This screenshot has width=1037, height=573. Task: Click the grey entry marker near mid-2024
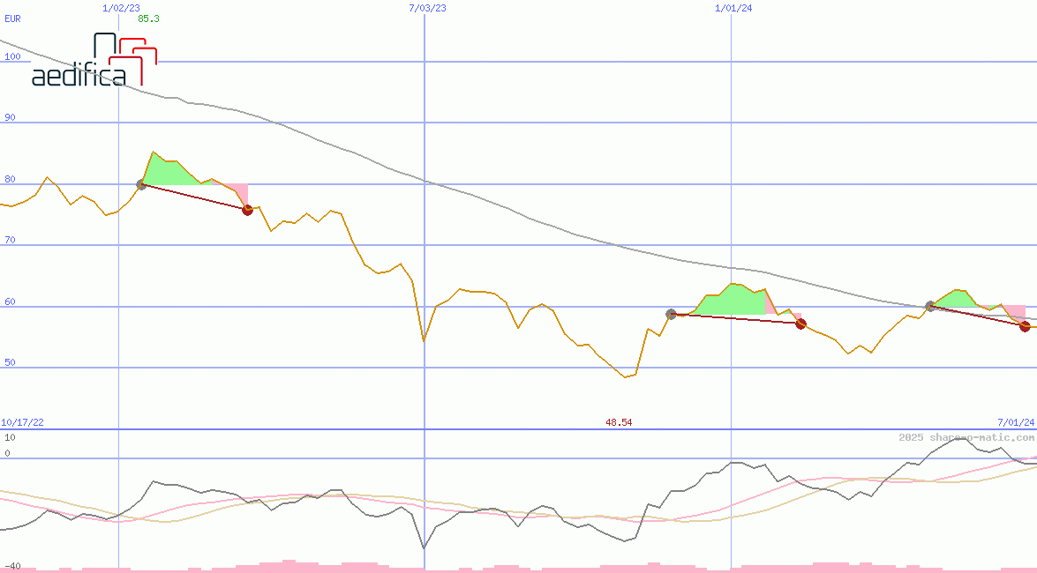(930, 306)
